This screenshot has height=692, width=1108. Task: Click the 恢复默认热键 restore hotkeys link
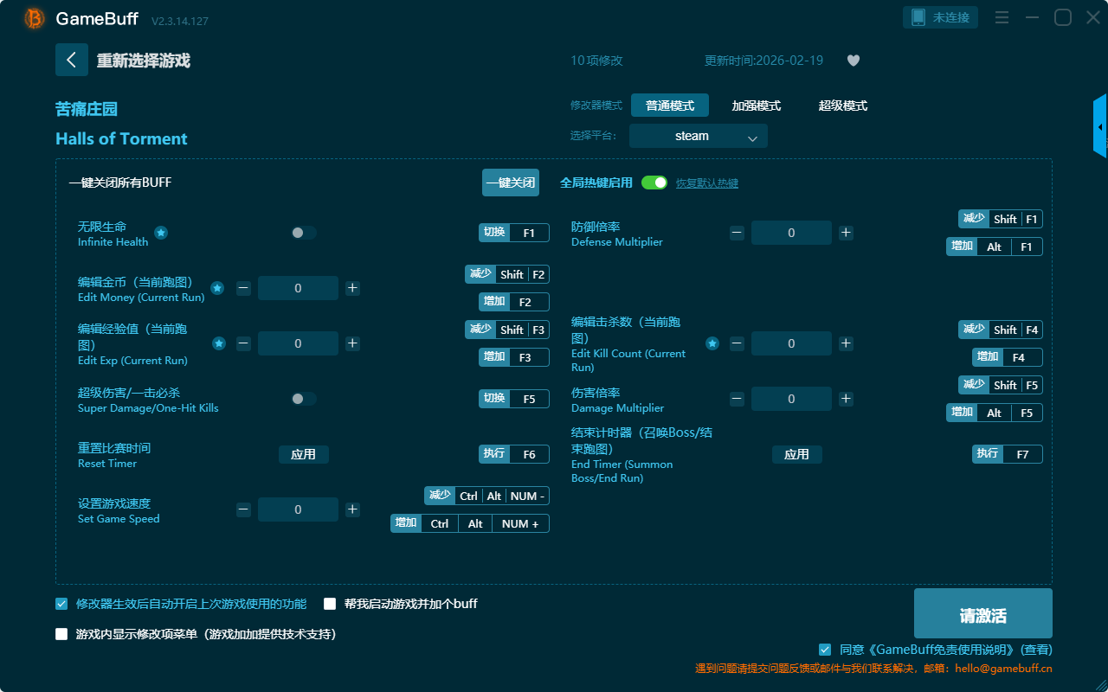point(706,183)
